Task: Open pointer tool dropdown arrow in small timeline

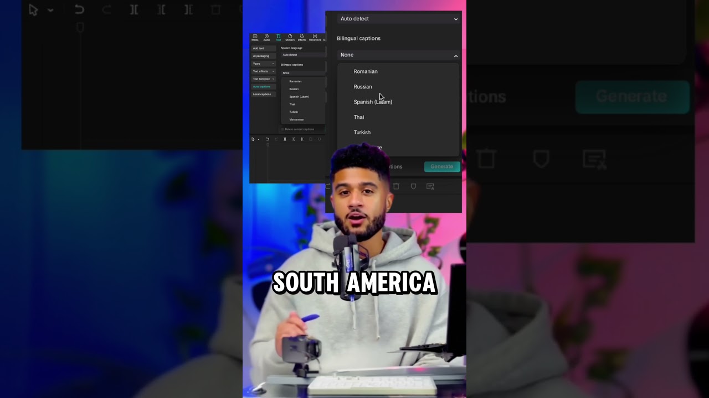Action: point(259,139)
